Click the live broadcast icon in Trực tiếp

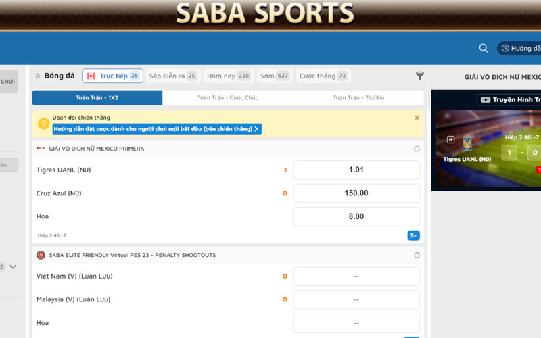click(x=91, y=76)
